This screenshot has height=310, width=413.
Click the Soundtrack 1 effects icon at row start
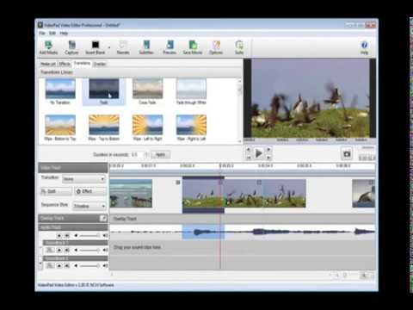[x=50, y=251]
